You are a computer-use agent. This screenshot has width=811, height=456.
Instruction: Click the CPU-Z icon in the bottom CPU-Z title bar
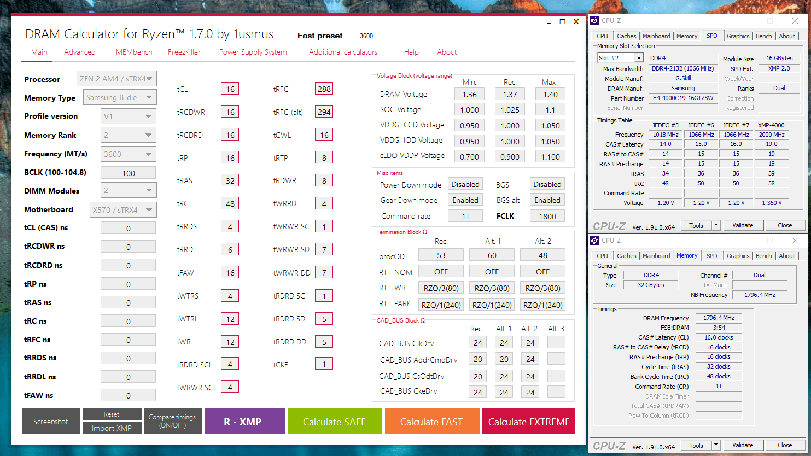[595, 241]
